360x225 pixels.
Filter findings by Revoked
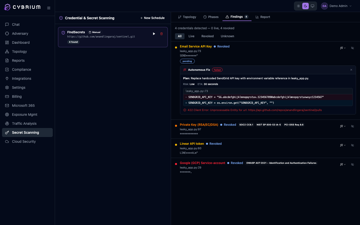click(207, 36)
